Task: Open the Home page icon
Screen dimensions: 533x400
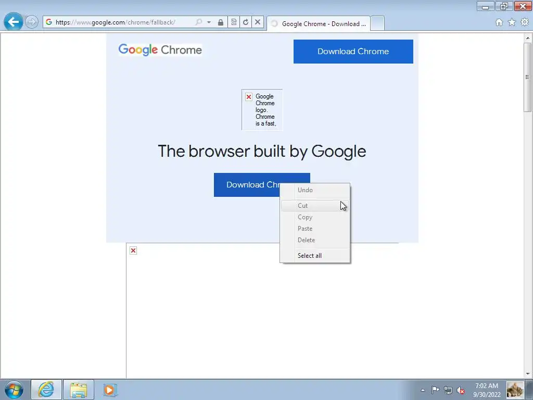Action: pos(499,22)
